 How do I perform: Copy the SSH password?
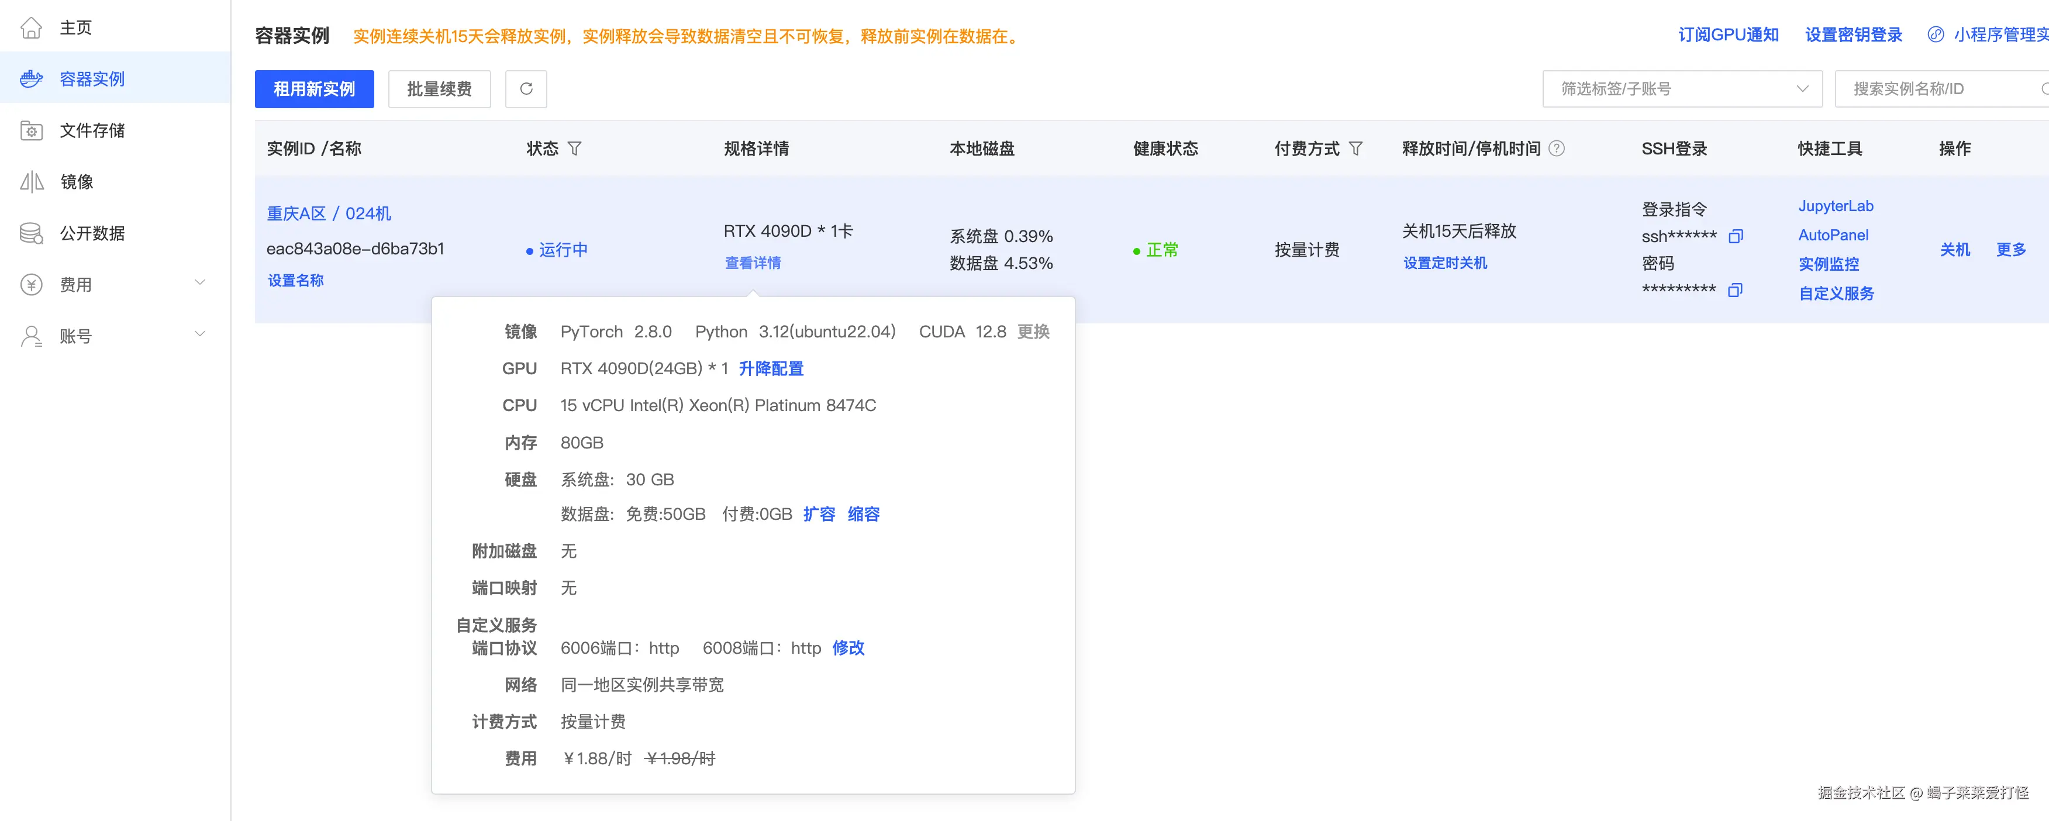click(1735, 291)
